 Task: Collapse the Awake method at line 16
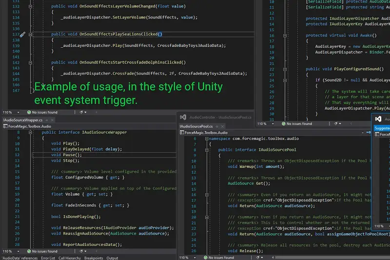click(x=285, y=36)
